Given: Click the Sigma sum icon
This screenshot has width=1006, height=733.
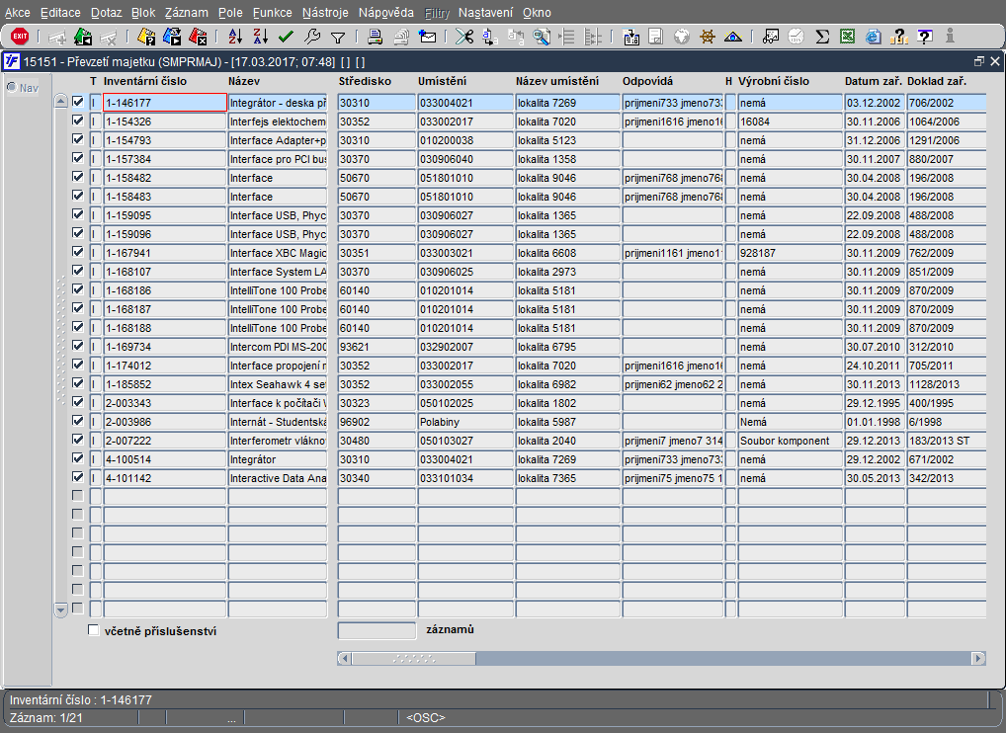Looking at the screenshot, I should point(822,37).
